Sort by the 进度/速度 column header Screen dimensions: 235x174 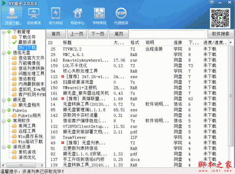click(215, 43)
